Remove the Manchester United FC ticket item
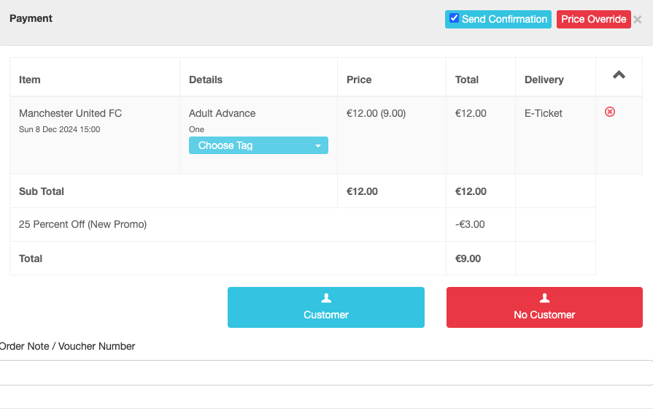This screenshot has width=653, height=414. coord(610,112)
